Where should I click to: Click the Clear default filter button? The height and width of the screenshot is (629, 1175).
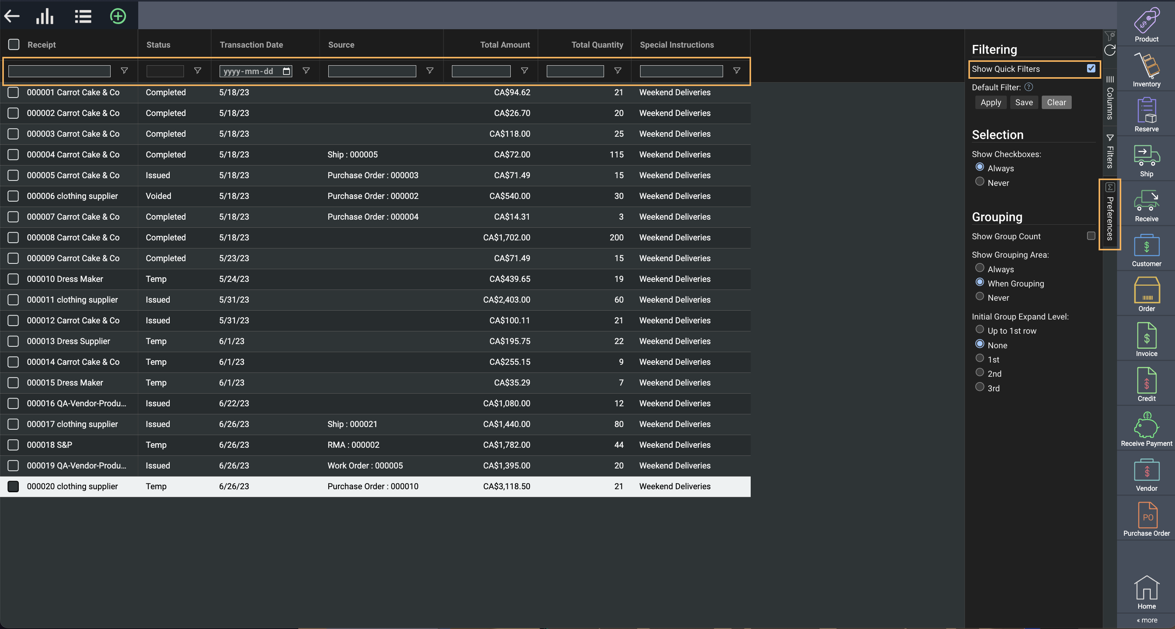coord(1056,102)
